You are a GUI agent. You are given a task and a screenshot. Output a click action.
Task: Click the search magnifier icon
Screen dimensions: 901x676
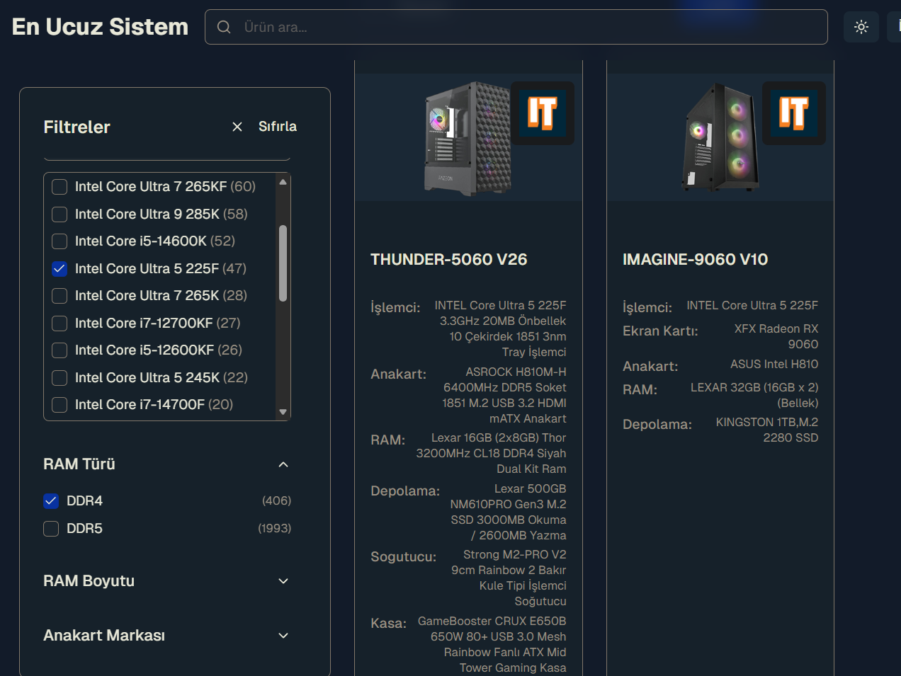pos(224,27)
